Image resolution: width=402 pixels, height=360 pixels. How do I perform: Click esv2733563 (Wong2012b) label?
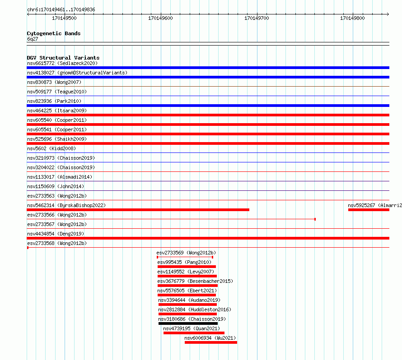[57, 196]
